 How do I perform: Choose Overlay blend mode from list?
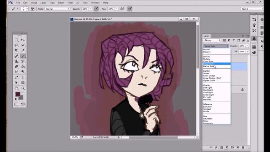pos(217,85)
